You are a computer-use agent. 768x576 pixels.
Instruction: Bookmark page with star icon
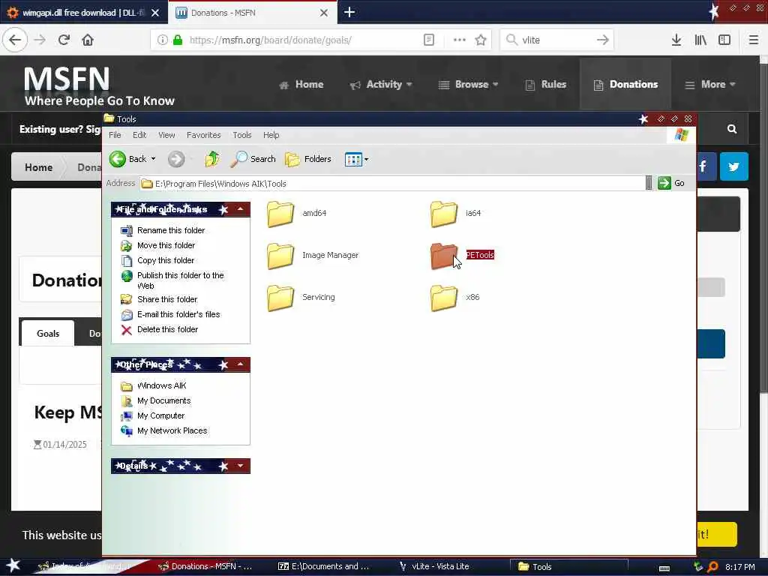click(481, 40)
